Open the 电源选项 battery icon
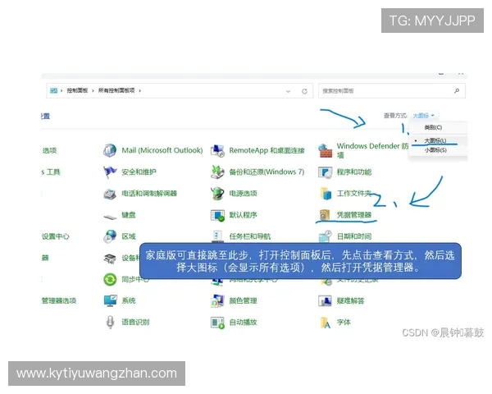This screenshot has height=394, width=492. 217,193
